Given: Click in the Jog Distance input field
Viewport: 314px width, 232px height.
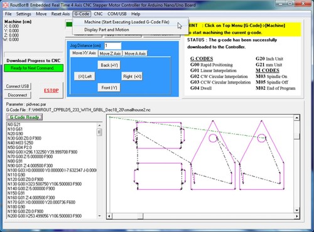Looking at the screenshot, I should [113, 46].
